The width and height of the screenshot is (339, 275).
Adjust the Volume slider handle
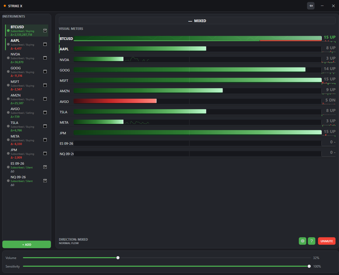pos(118,258)
